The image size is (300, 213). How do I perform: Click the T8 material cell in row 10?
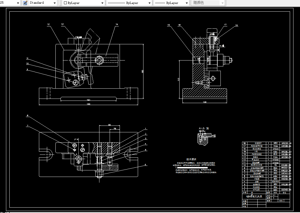click(275, 165)
